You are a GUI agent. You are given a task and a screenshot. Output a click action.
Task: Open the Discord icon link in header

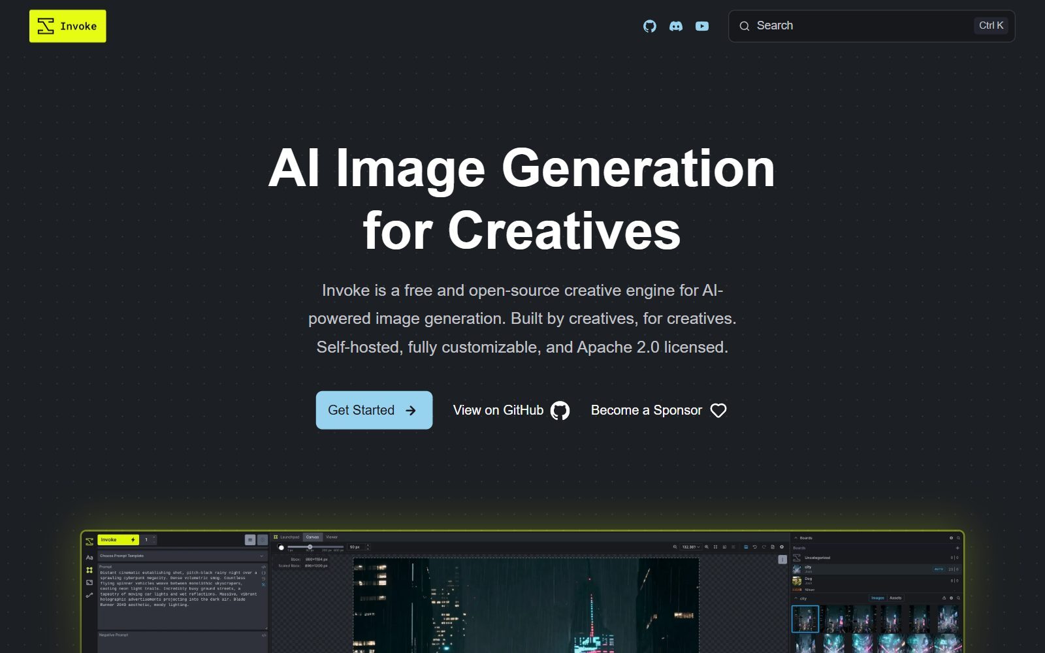(x=676, y=26)
